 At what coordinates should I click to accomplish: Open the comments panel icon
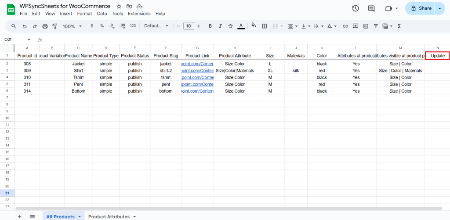[x=371, y=8]
